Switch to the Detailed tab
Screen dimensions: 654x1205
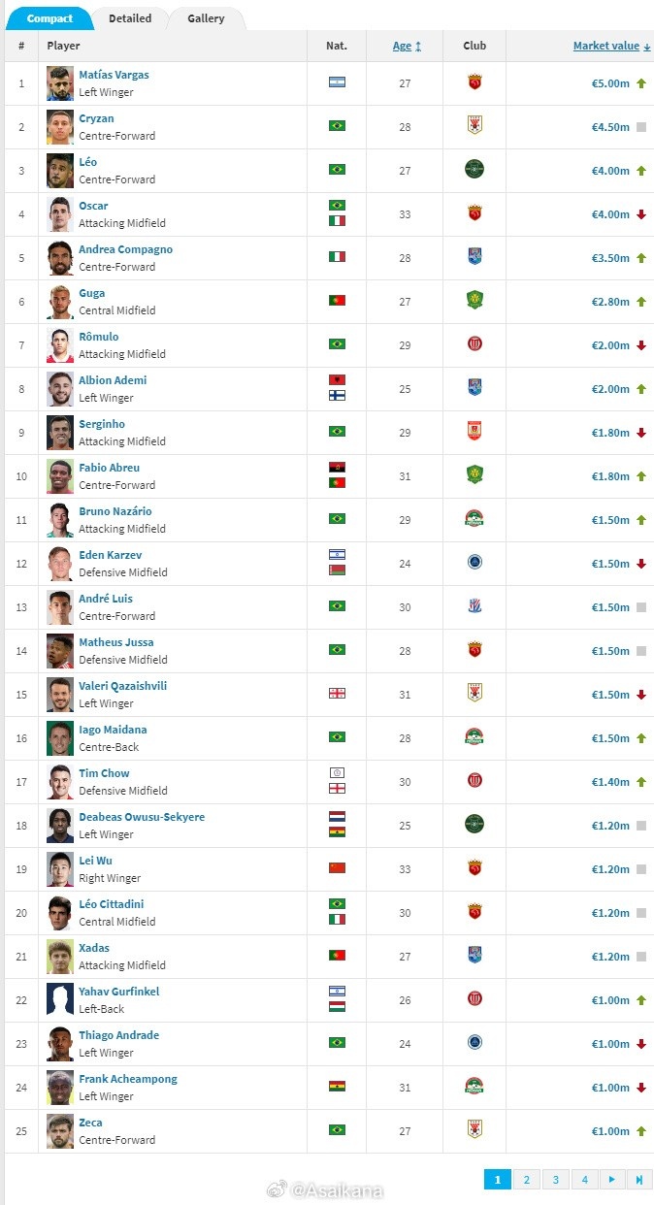(130, 18)
